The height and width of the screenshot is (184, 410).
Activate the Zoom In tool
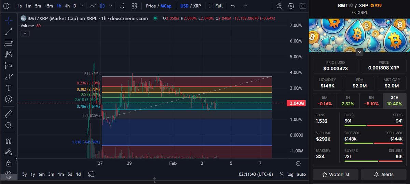(9, 125)
